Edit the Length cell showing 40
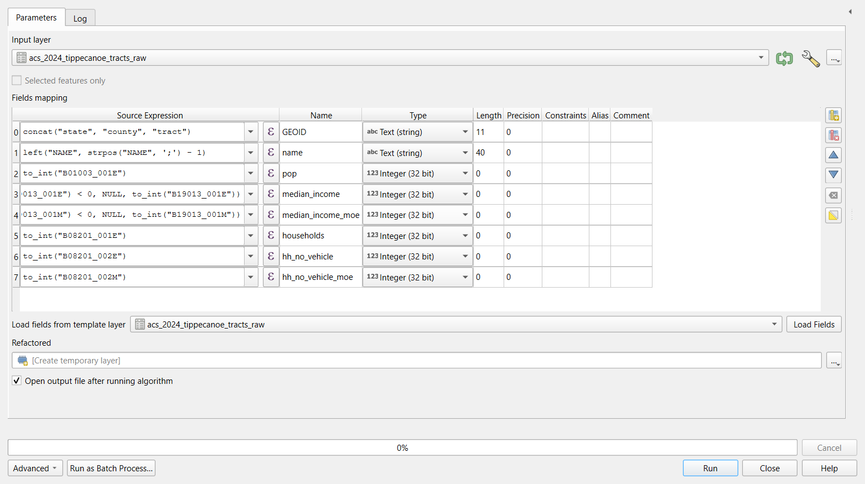This screenshot has height=484, width=865. tap(489, 153)
